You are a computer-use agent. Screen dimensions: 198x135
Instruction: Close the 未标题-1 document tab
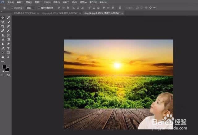[38, 13]
